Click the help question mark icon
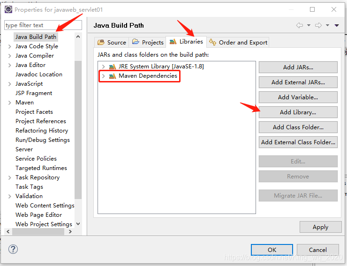This screenshot has height=266, width=347. pyautogui.click(x=13, y=249)
